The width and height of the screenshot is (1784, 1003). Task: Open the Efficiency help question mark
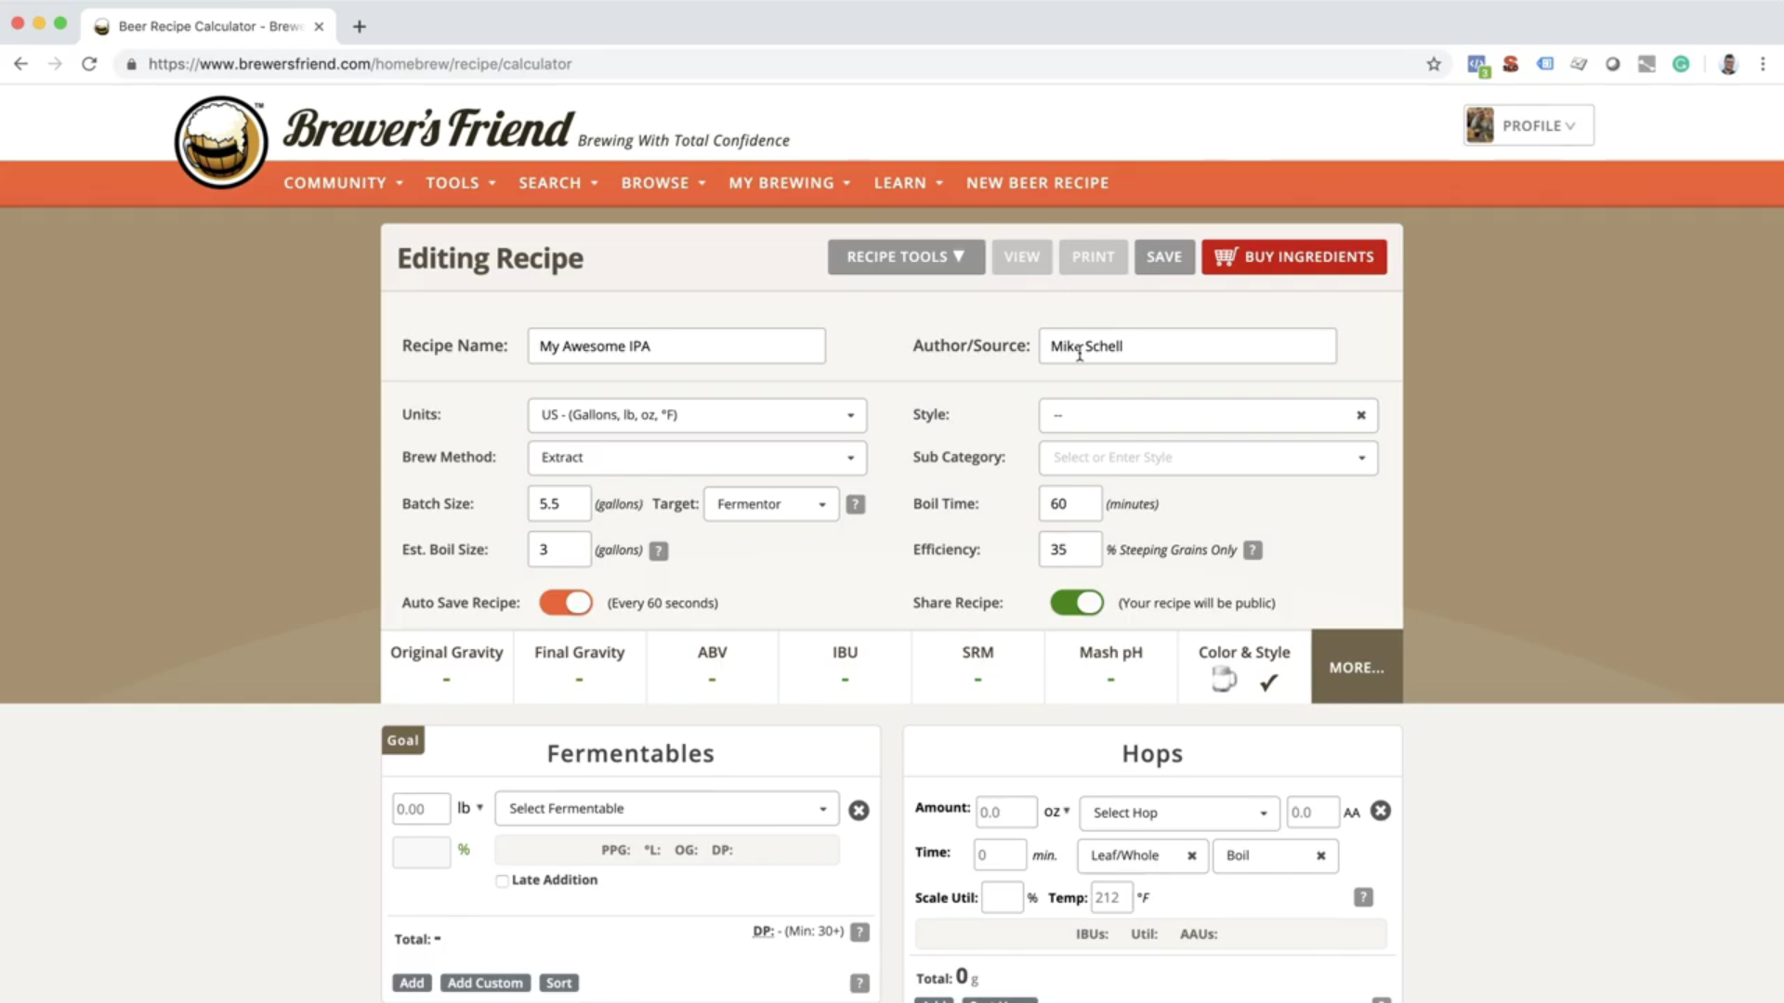(1253, 550)
